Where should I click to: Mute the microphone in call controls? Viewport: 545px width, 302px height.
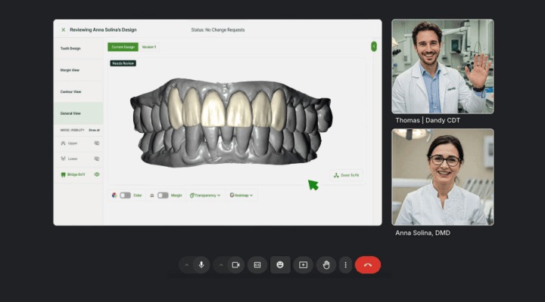201,265
